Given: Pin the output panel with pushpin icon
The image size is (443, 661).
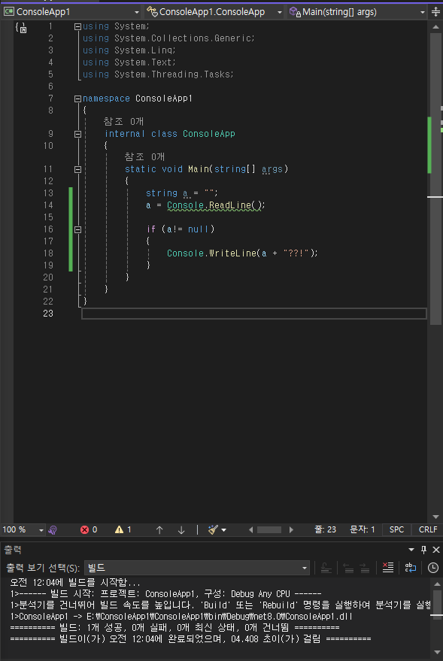Looking at the screenshot, I should [424, 549].
